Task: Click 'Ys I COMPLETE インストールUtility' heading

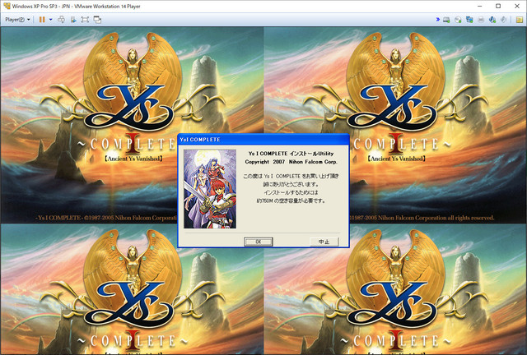Action: (x=291, y=154)
